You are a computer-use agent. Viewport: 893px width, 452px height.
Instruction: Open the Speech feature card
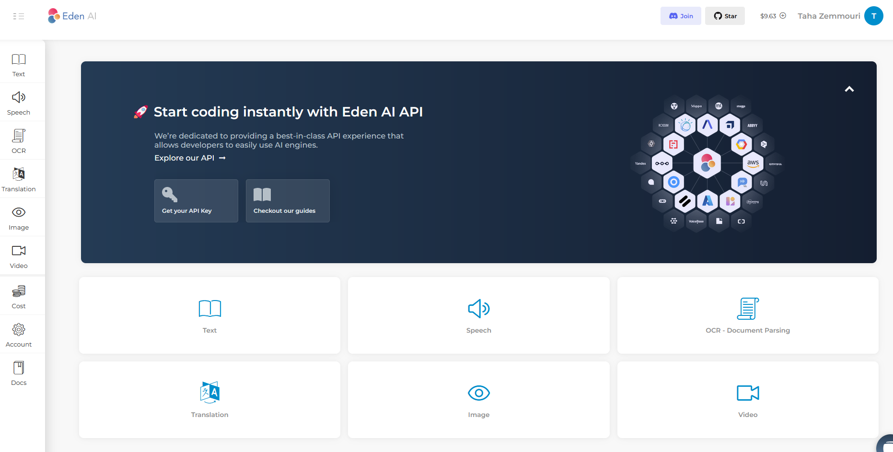click(x=479, y=315)
